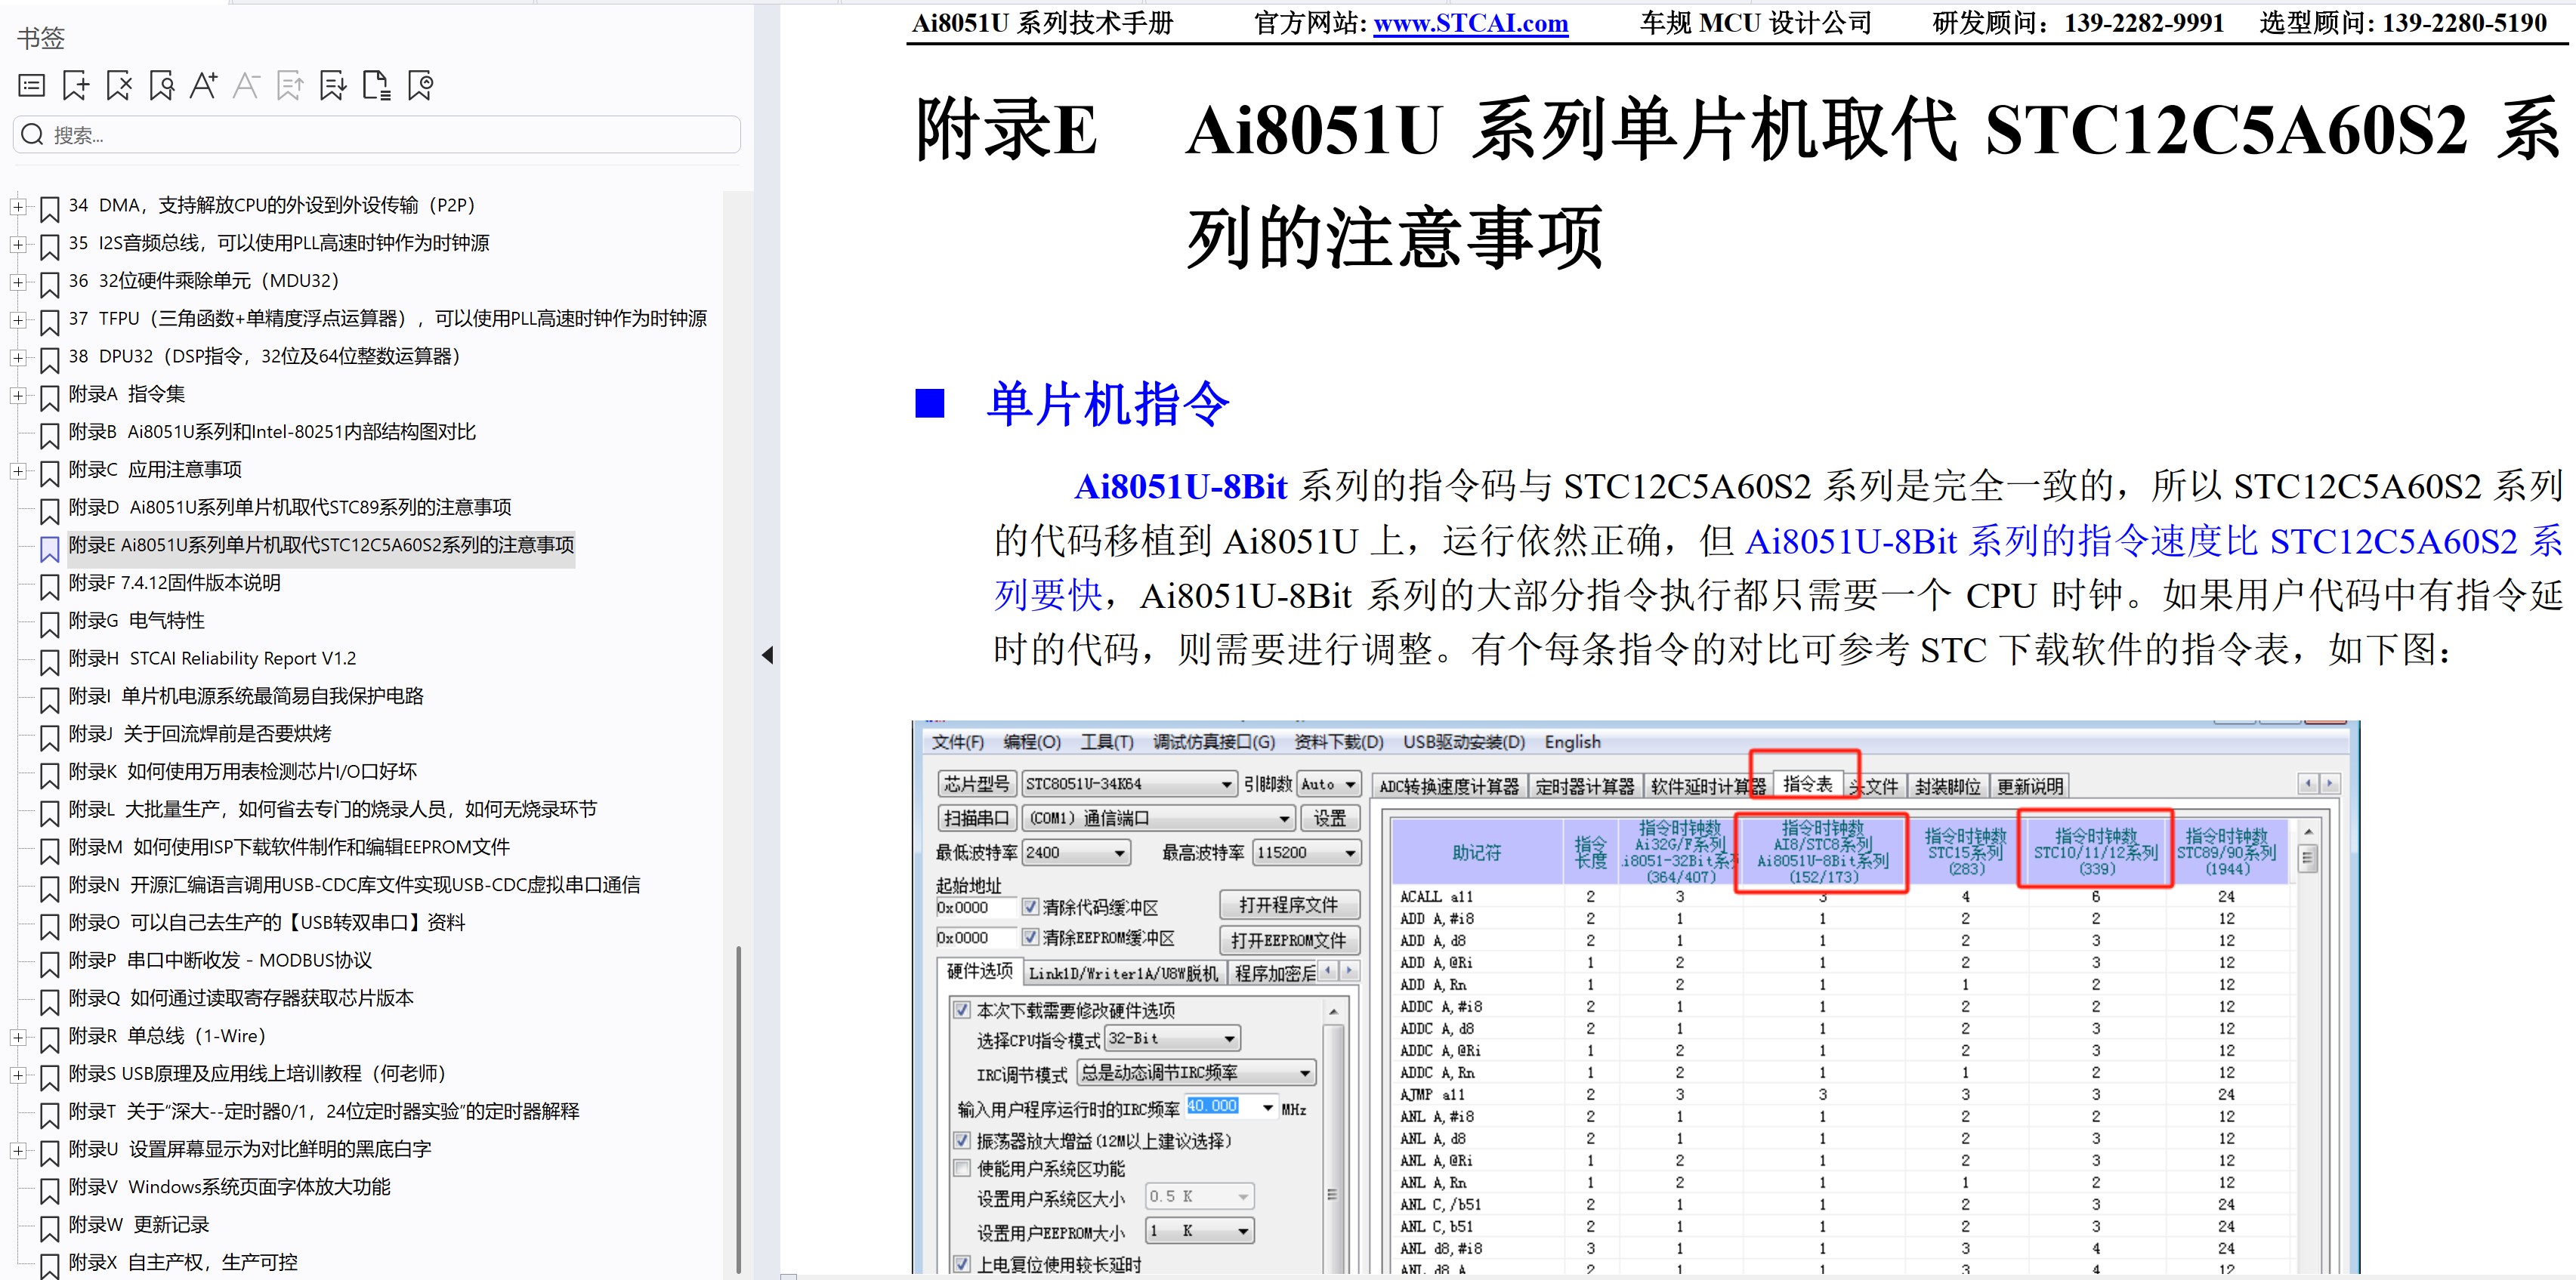Toggle 振荡器放大增益 checkbox in screenshot
2576x1280 pixels.
[x=962, y=1140]
